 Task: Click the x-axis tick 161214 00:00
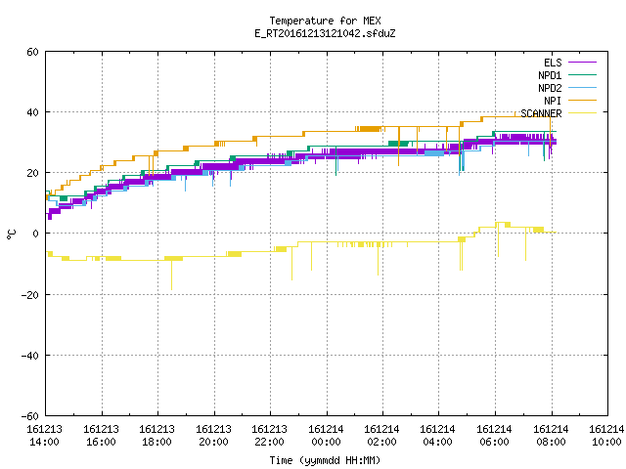(326, 436)
